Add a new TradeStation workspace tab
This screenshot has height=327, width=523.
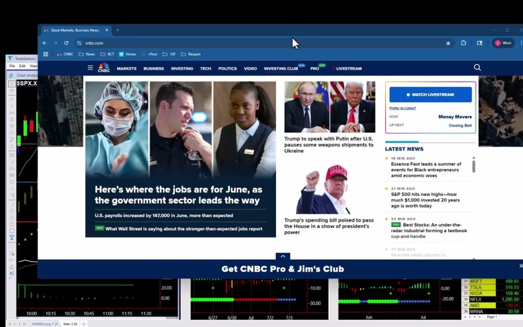[84, 324]
